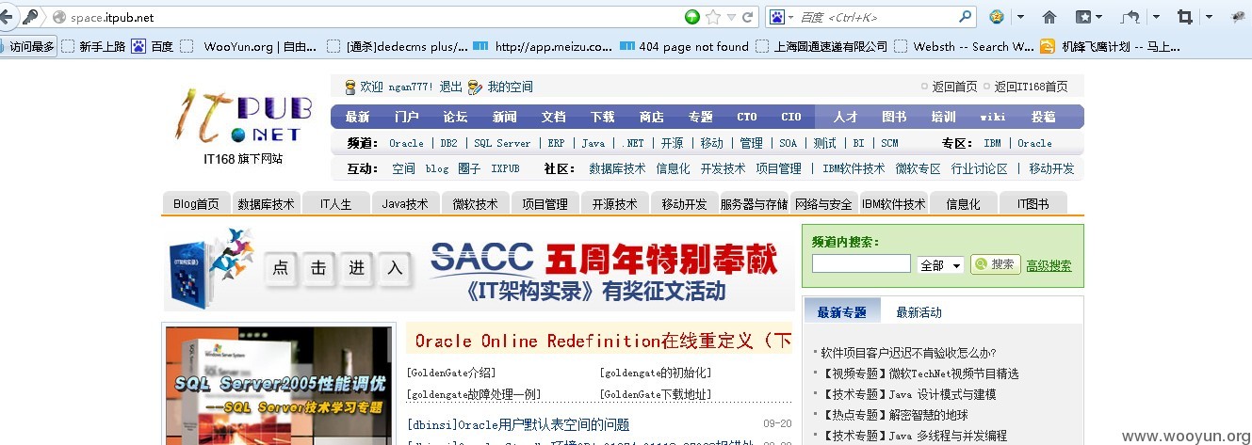The image size is (1252, 445).
Task: Open the Baidu search engine selector
Action: [x=782, y=17]
